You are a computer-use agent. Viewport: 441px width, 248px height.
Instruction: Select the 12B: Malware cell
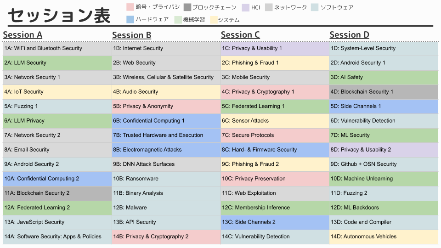166,208
